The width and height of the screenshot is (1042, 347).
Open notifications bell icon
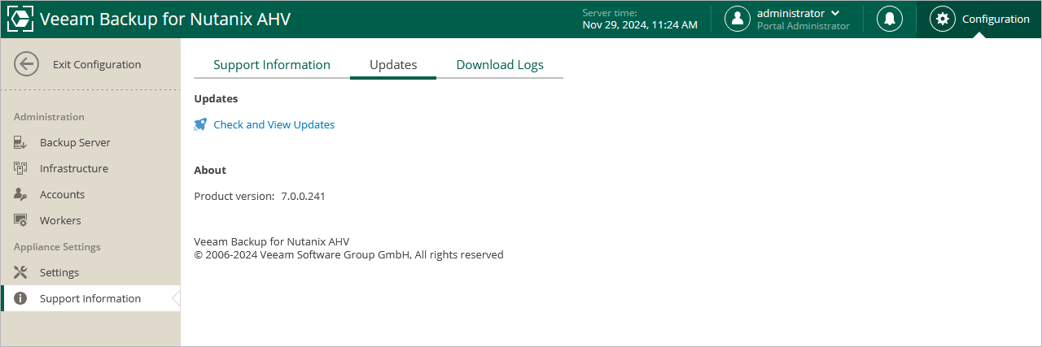point(890,19)
